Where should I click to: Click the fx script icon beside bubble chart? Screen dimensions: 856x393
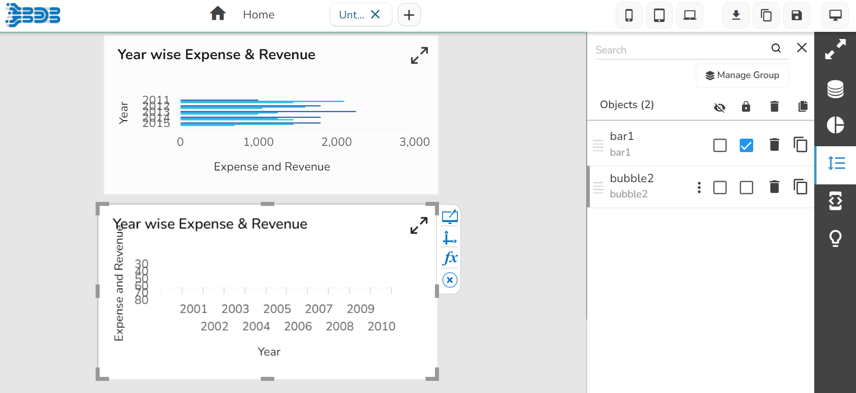point(450,258)
